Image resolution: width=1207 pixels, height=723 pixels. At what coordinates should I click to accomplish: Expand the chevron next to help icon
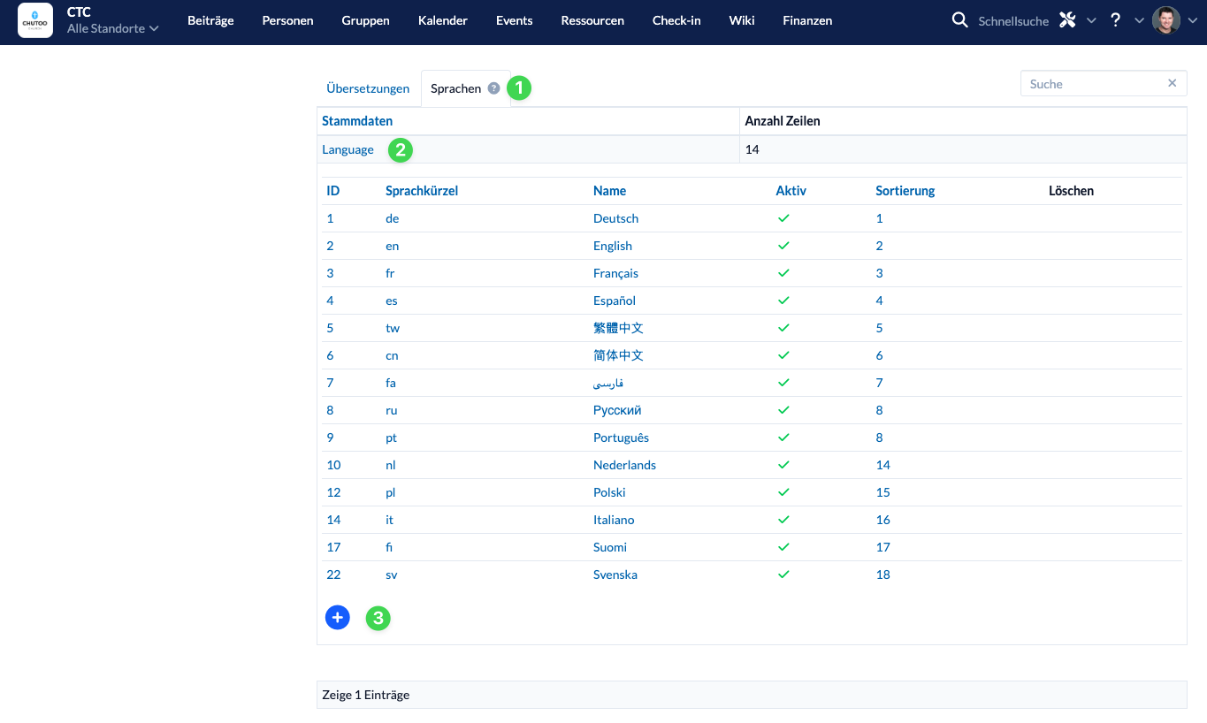coord(1139,20)
